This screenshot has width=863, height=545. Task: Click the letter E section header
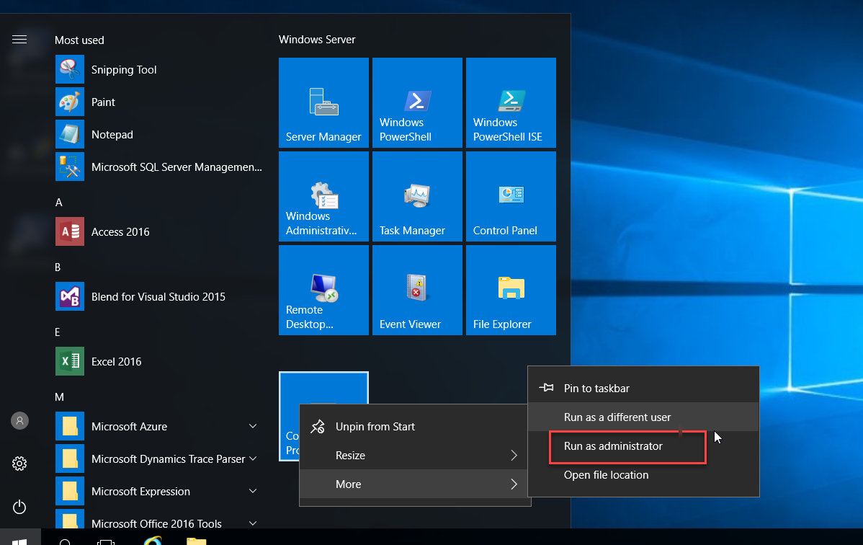tap(57, 332)
